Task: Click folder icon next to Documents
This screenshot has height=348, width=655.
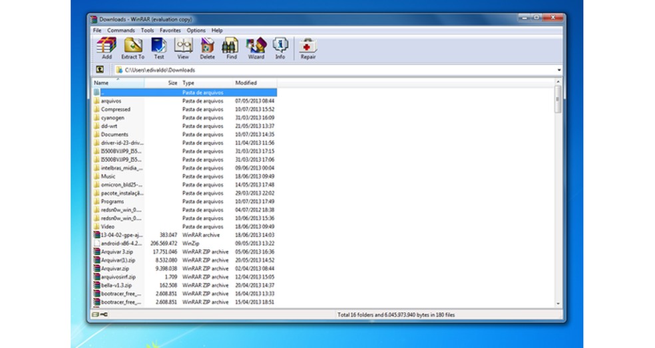Action: (97, 134)
